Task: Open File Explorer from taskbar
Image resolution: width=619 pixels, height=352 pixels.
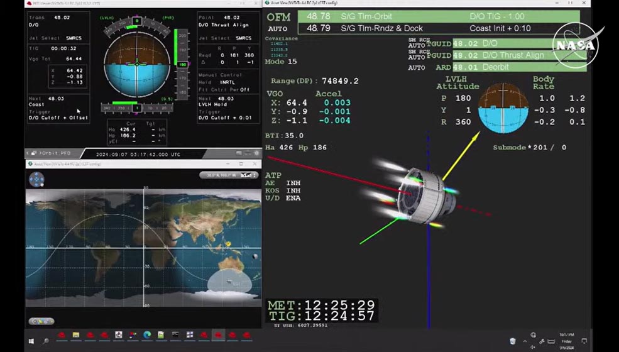Action: tap(76, 336)
